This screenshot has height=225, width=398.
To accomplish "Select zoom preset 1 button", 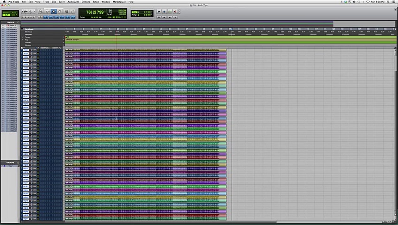I will (x=23, y=17).
